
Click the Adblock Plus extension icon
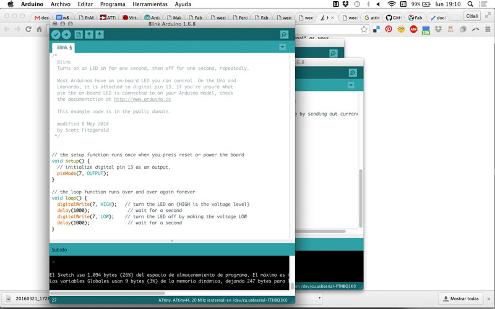pos(413,29)
